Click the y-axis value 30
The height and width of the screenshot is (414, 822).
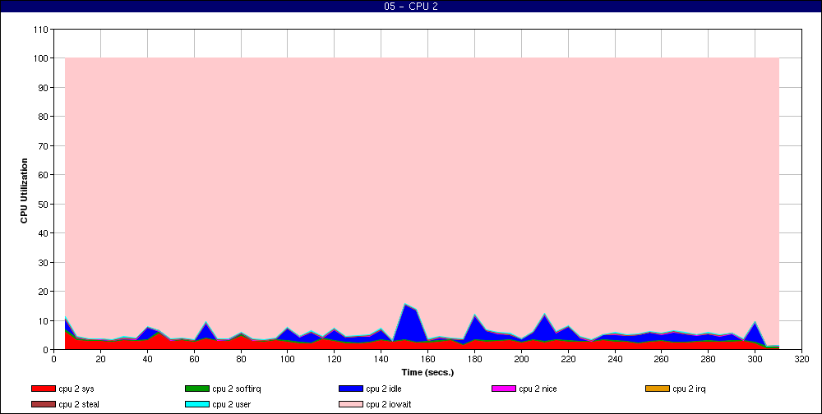[x=44, y=262]
